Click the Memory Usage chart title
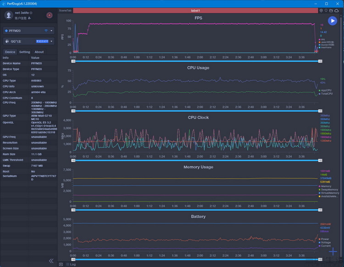This screenshot has width=344, height=267. click(198, 167)
